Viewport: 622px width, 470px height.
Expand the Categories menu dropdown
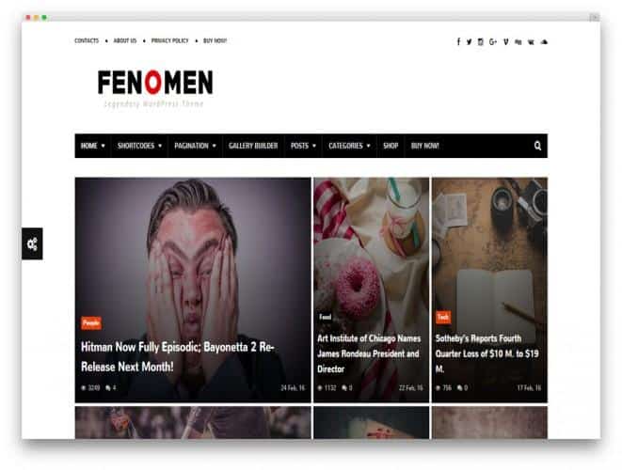[349, 146]
